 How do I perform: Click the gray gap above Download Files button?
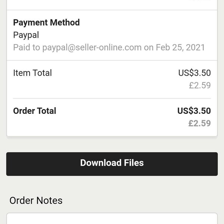[x=112, y=145]
